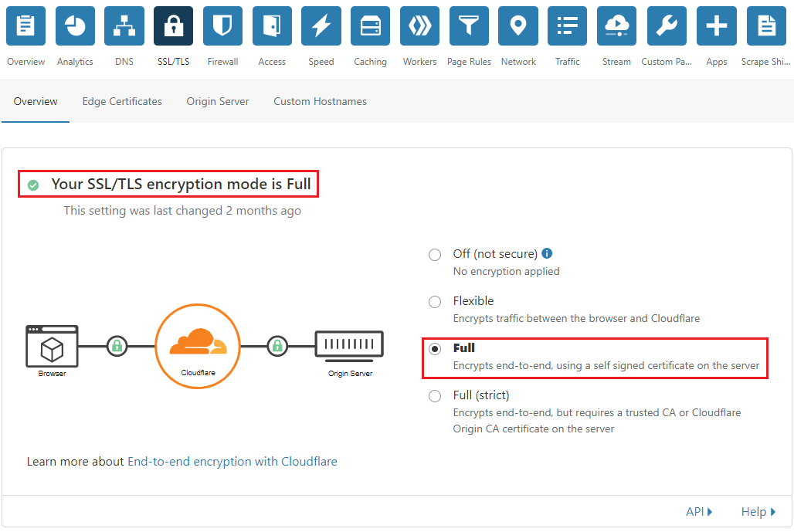
Task: Open the Page Rules funnel icon
Action: tap(469, 25)
